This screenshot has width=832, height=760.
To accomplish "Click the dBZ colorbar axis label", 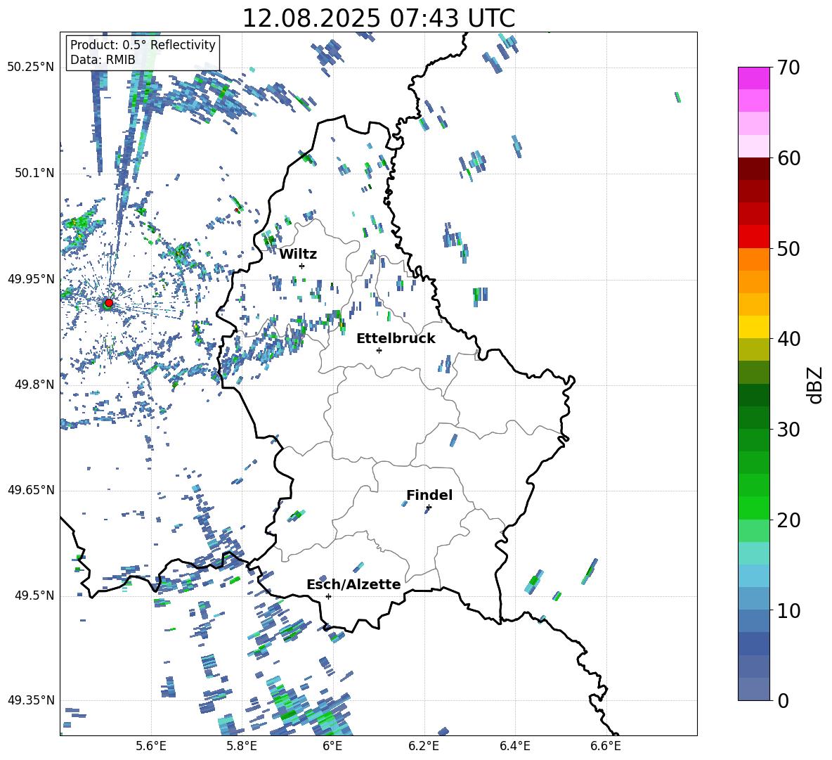I will [x=816, y=385].
